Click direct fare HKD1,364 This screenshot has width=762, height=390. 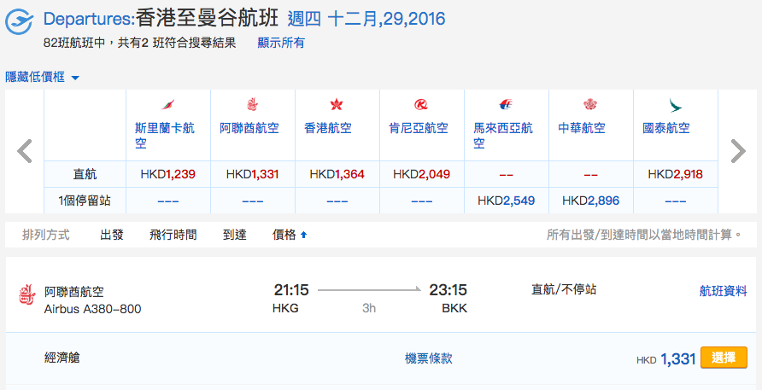pos(337,174)
